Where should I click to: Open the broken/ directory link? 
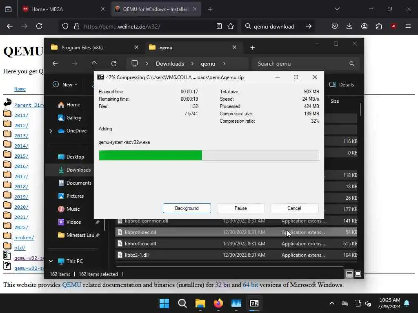[24, 238]
